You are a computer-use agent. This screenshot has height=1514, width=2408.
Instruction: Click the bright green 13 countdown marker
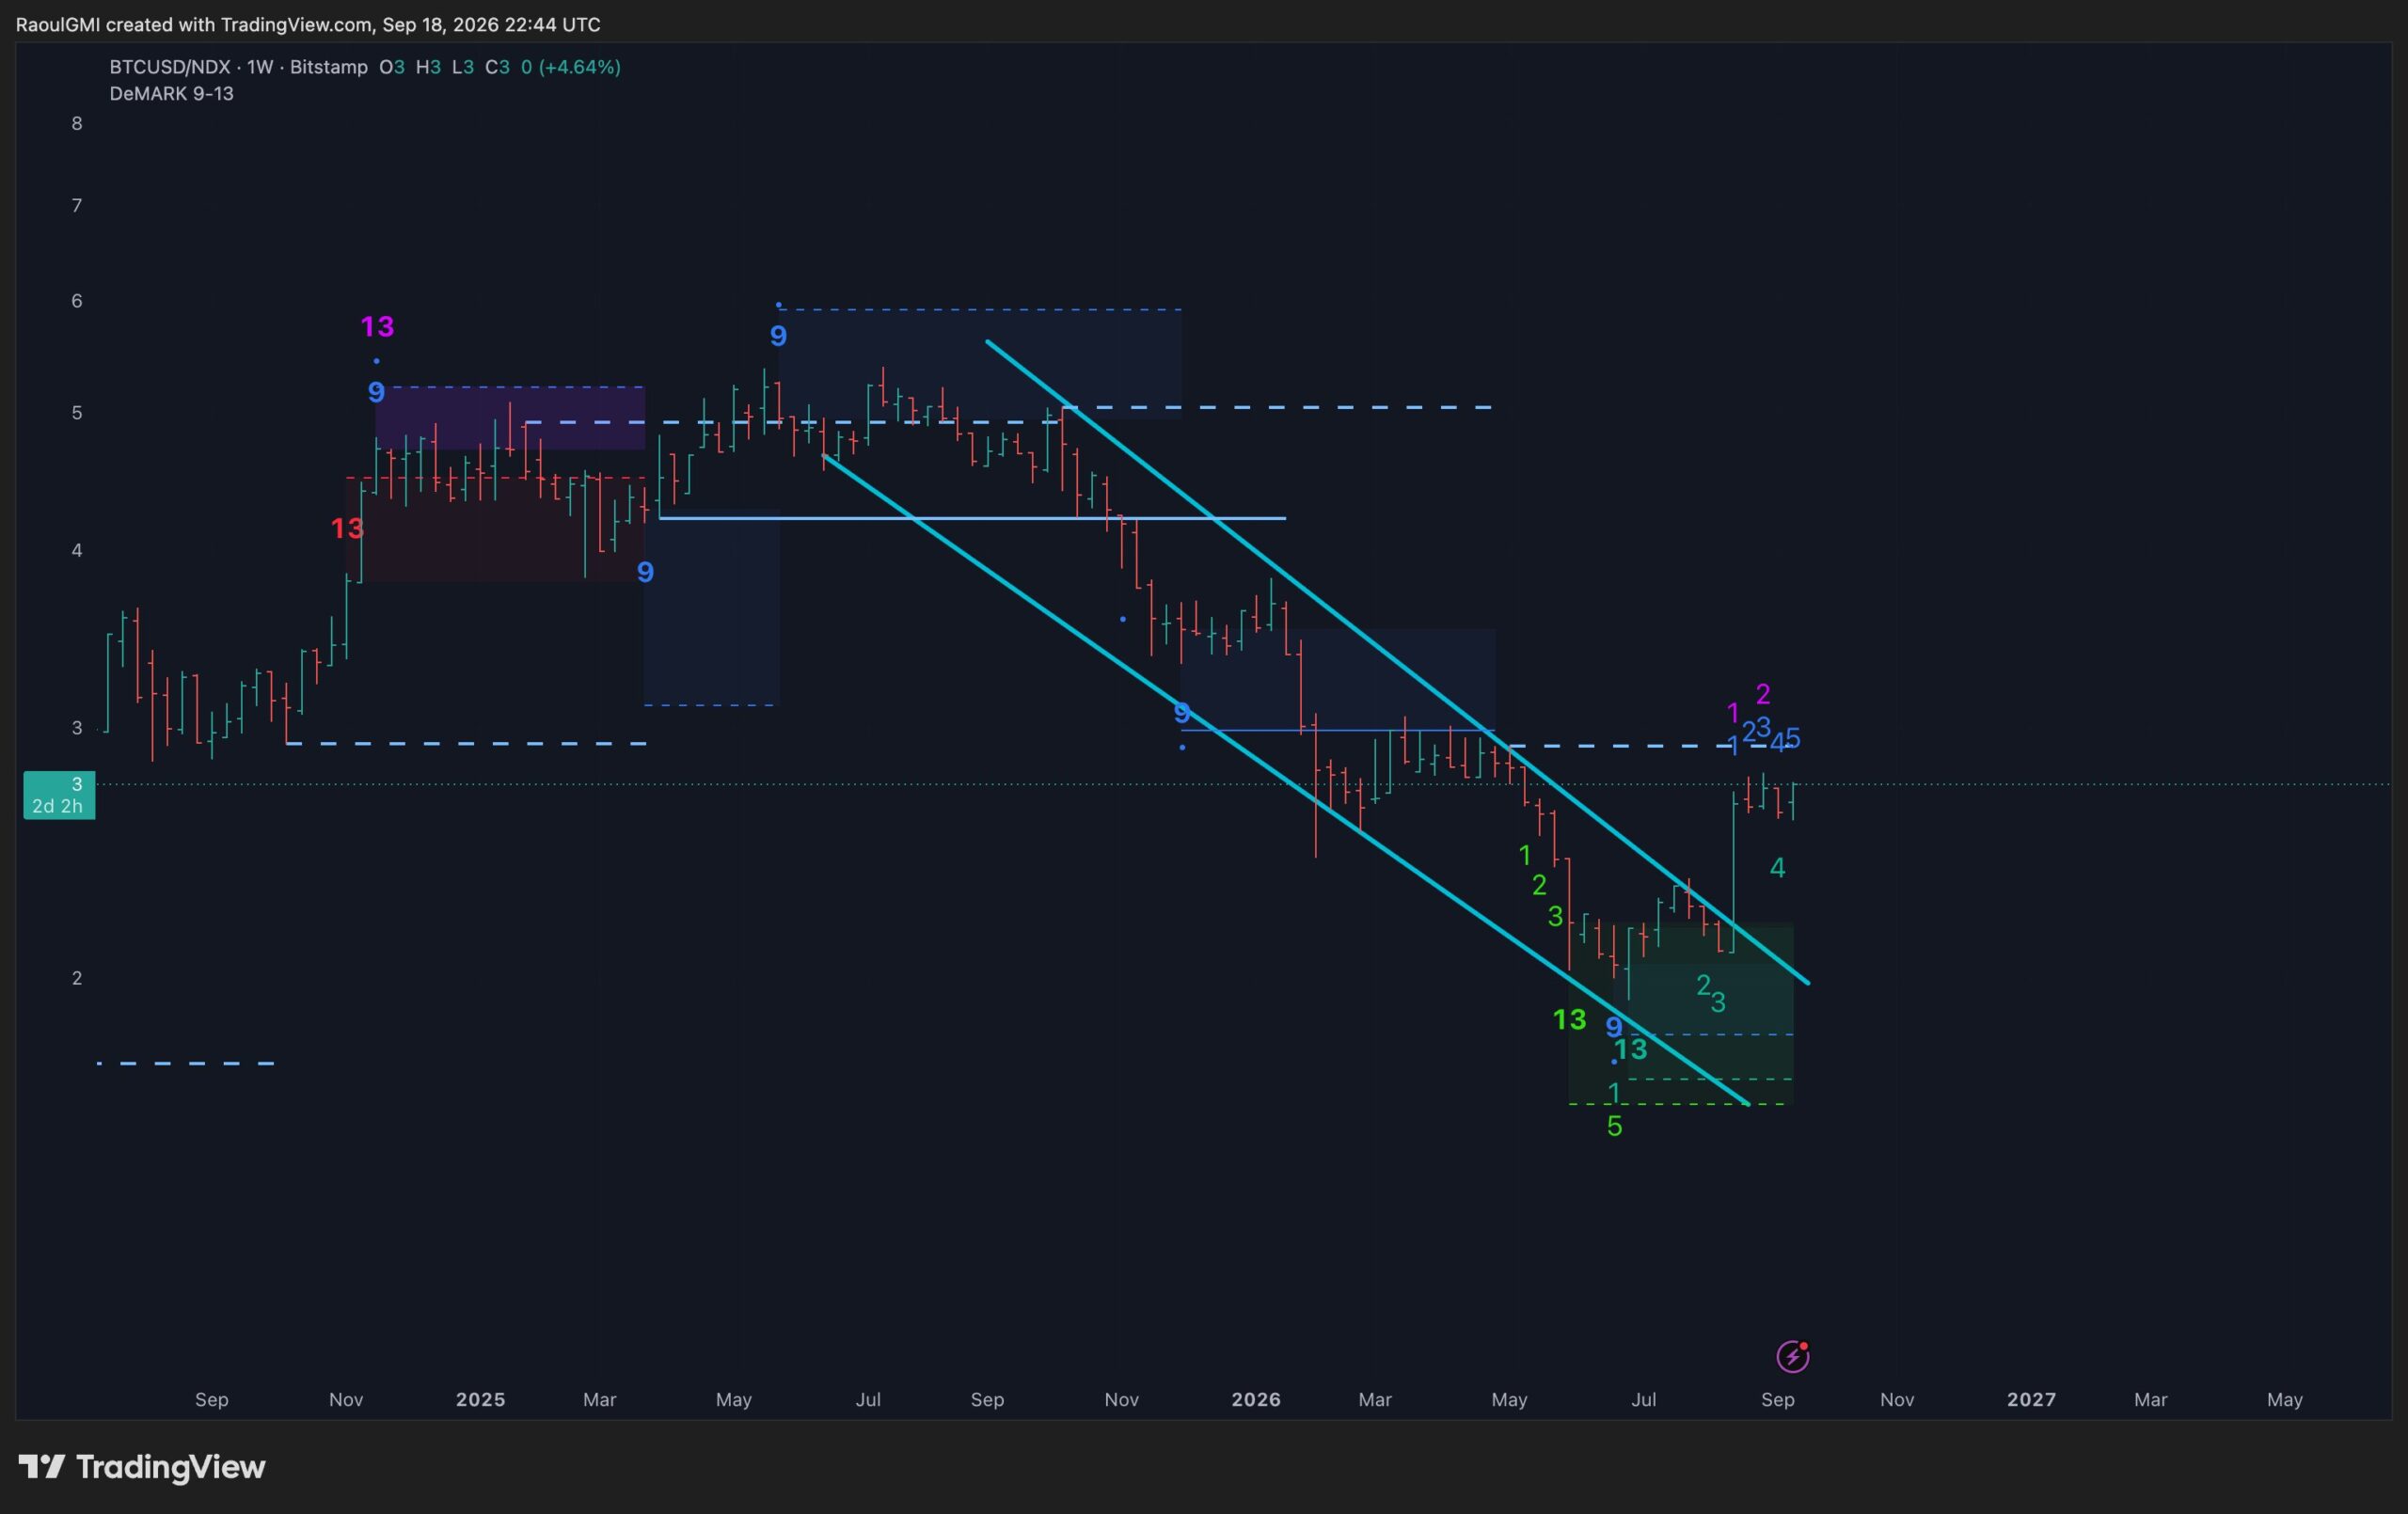[1569, 1019]
